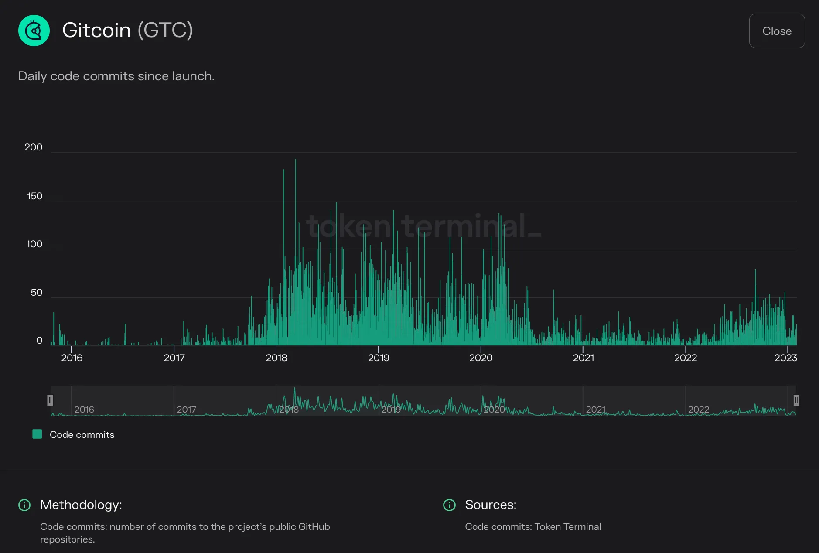This screenshot has height=553, width=819.
Task: Click the 2016 x-axis label
Action: (x=72, y=358)
